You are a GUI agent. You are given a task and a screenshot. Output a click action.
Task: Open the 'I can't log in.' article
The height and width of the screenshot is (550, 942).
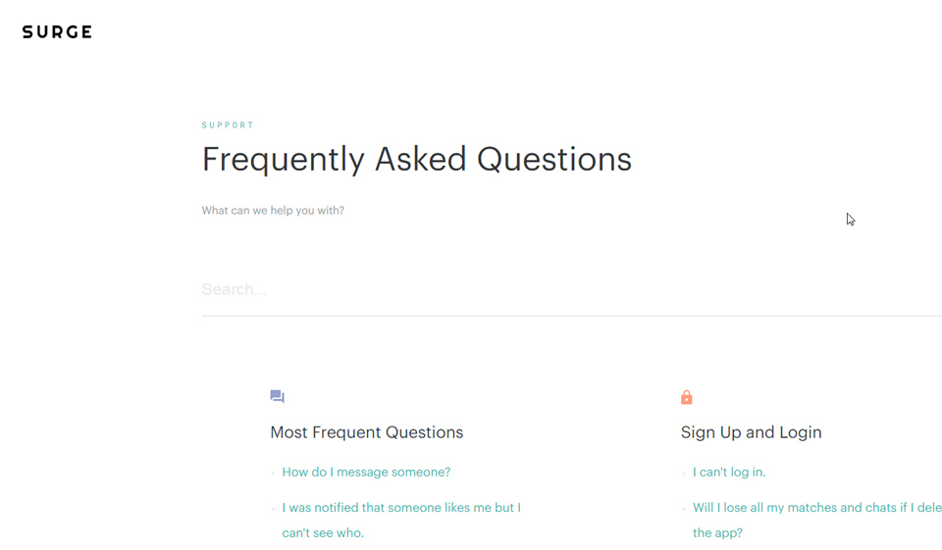(729, 473)
